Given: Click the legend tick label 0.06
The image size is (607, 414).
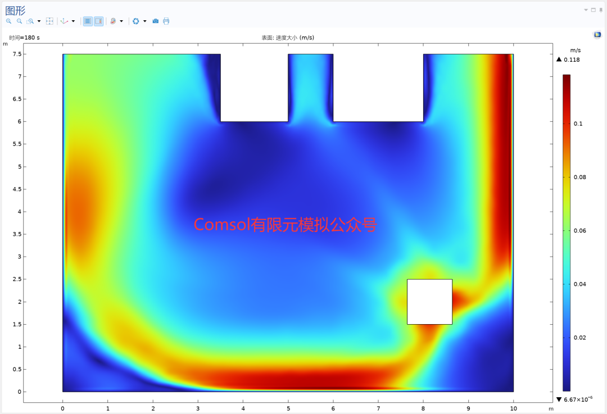Looking at the screenshot, I should coord(580,231).
